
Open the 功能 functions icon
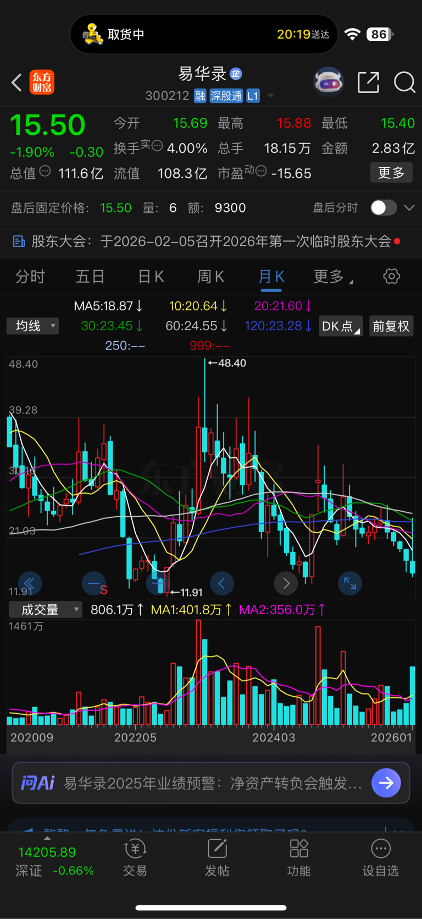tap(299, 858)
